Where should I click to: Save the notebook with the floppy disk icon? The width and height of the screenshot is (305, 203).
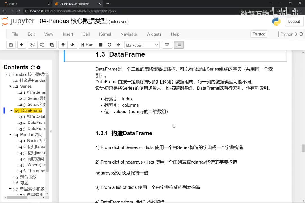pos(11,45)
